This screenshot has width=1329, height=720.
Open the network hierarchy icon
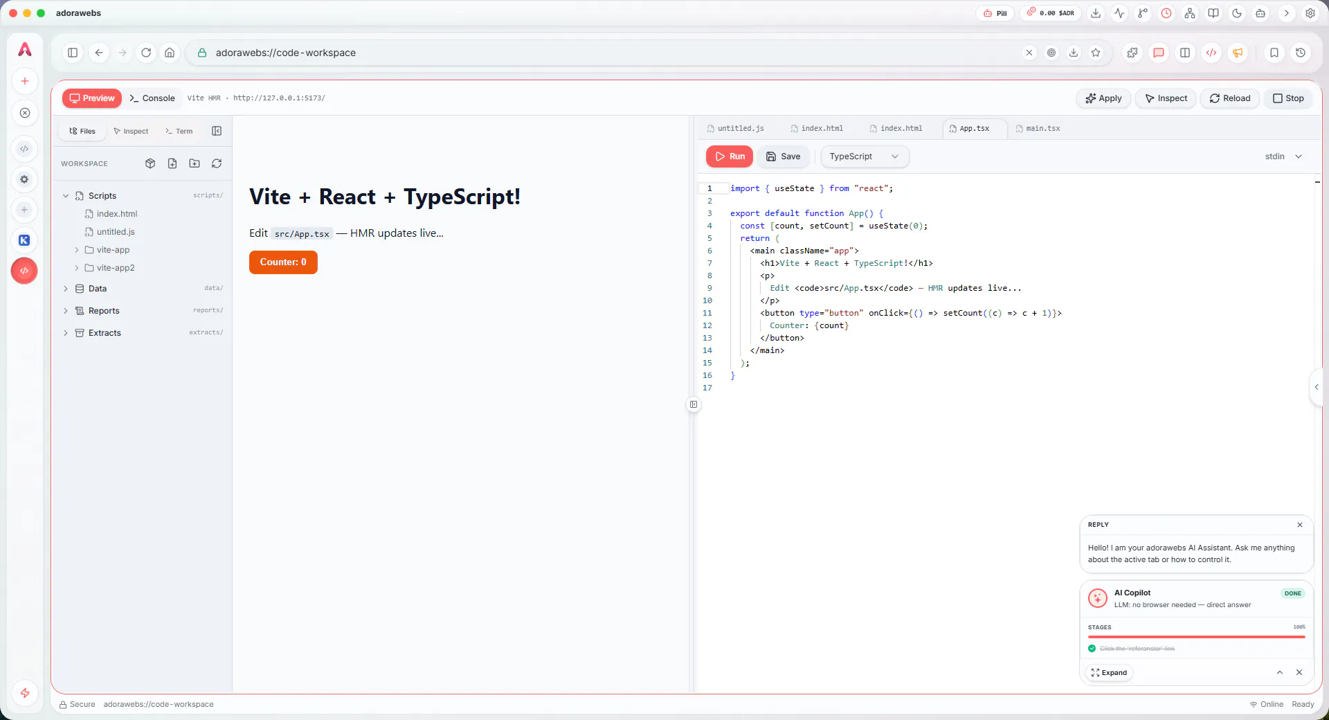(1190, 13)
